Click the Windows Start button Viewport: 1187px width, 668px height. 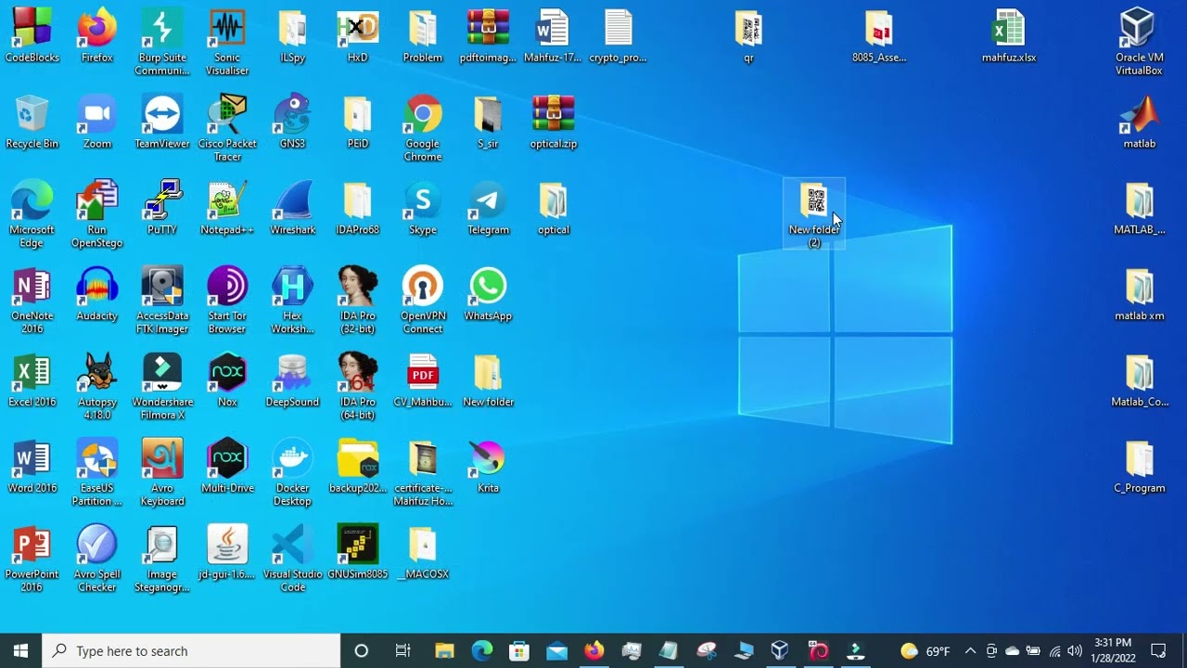tap(20, 650)
